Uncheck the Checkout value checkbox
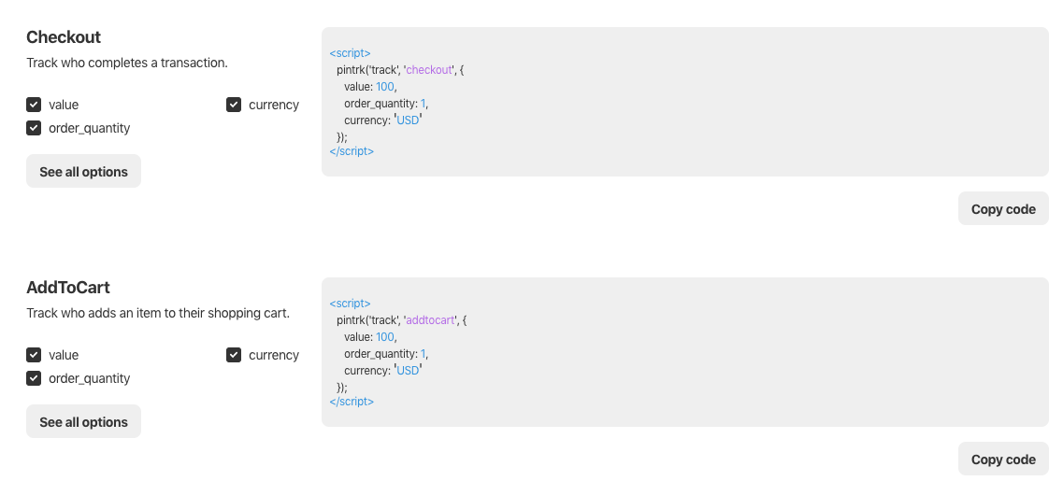The width and height of the screenshot is (1063, 495). [34, 105]
